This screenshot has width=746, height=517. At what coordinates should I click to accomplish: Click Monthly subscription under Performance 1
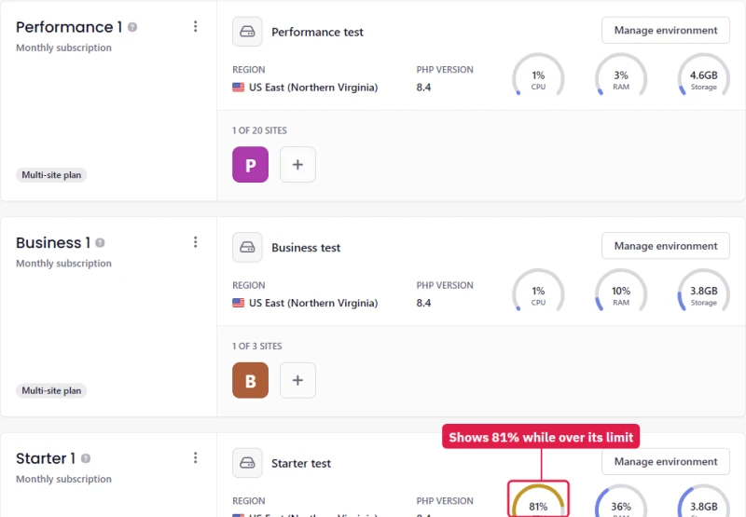63,48
